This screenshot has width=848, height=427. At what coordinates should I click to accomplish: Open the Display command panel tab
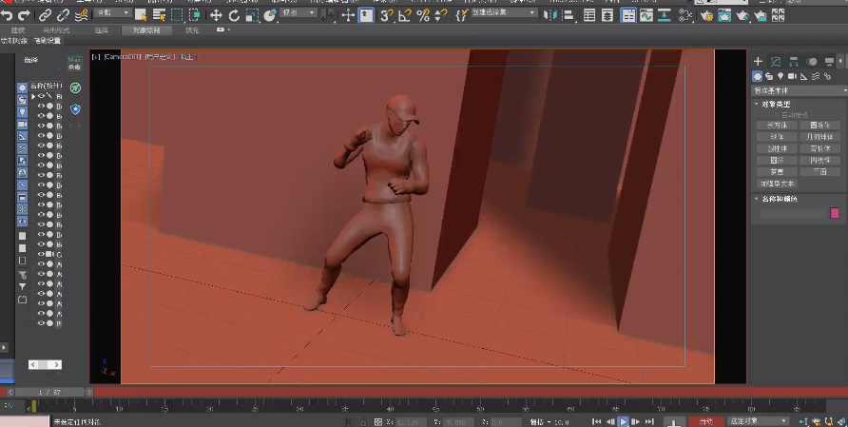point(829,61)
